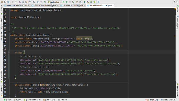Viewport: 179px width, 101px height.
Task: Open the AVD Manager icon
Action: 88,2
